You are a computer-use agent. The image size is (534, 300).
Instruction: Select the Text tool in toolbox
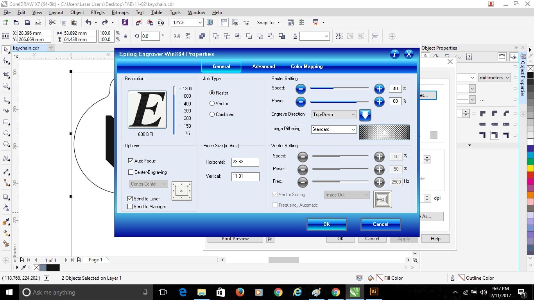6,158
